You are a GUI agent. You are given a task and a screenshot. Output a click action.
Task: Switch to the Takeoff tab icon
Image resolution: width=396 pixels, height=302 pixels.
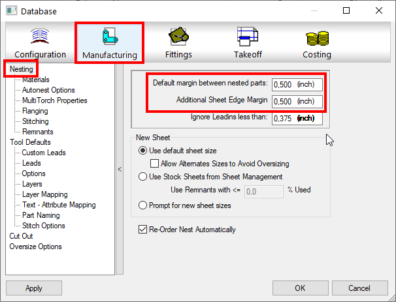pos(248,37)
